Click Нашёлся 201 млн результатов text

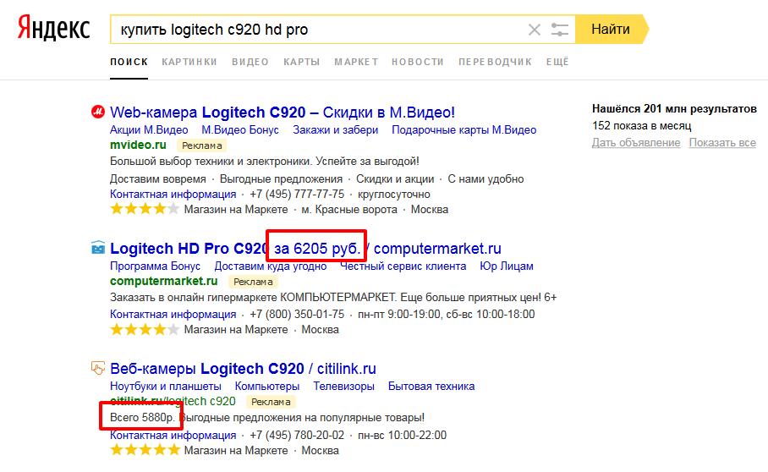pyautogui.click(x=674, y=109)
